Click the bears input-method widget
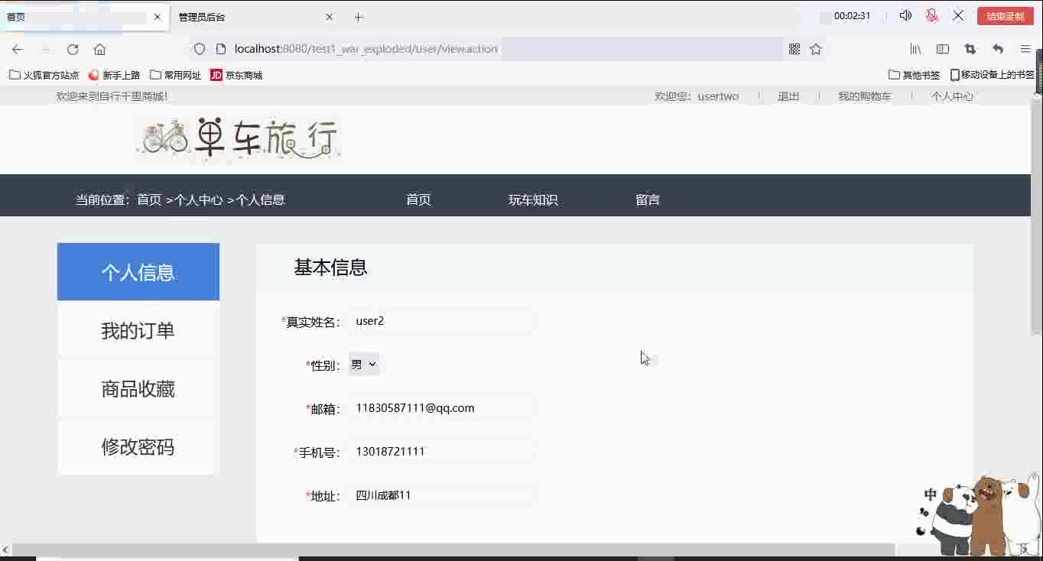Viewport: 1043px width, 561px height. click(x=977, y=515)
